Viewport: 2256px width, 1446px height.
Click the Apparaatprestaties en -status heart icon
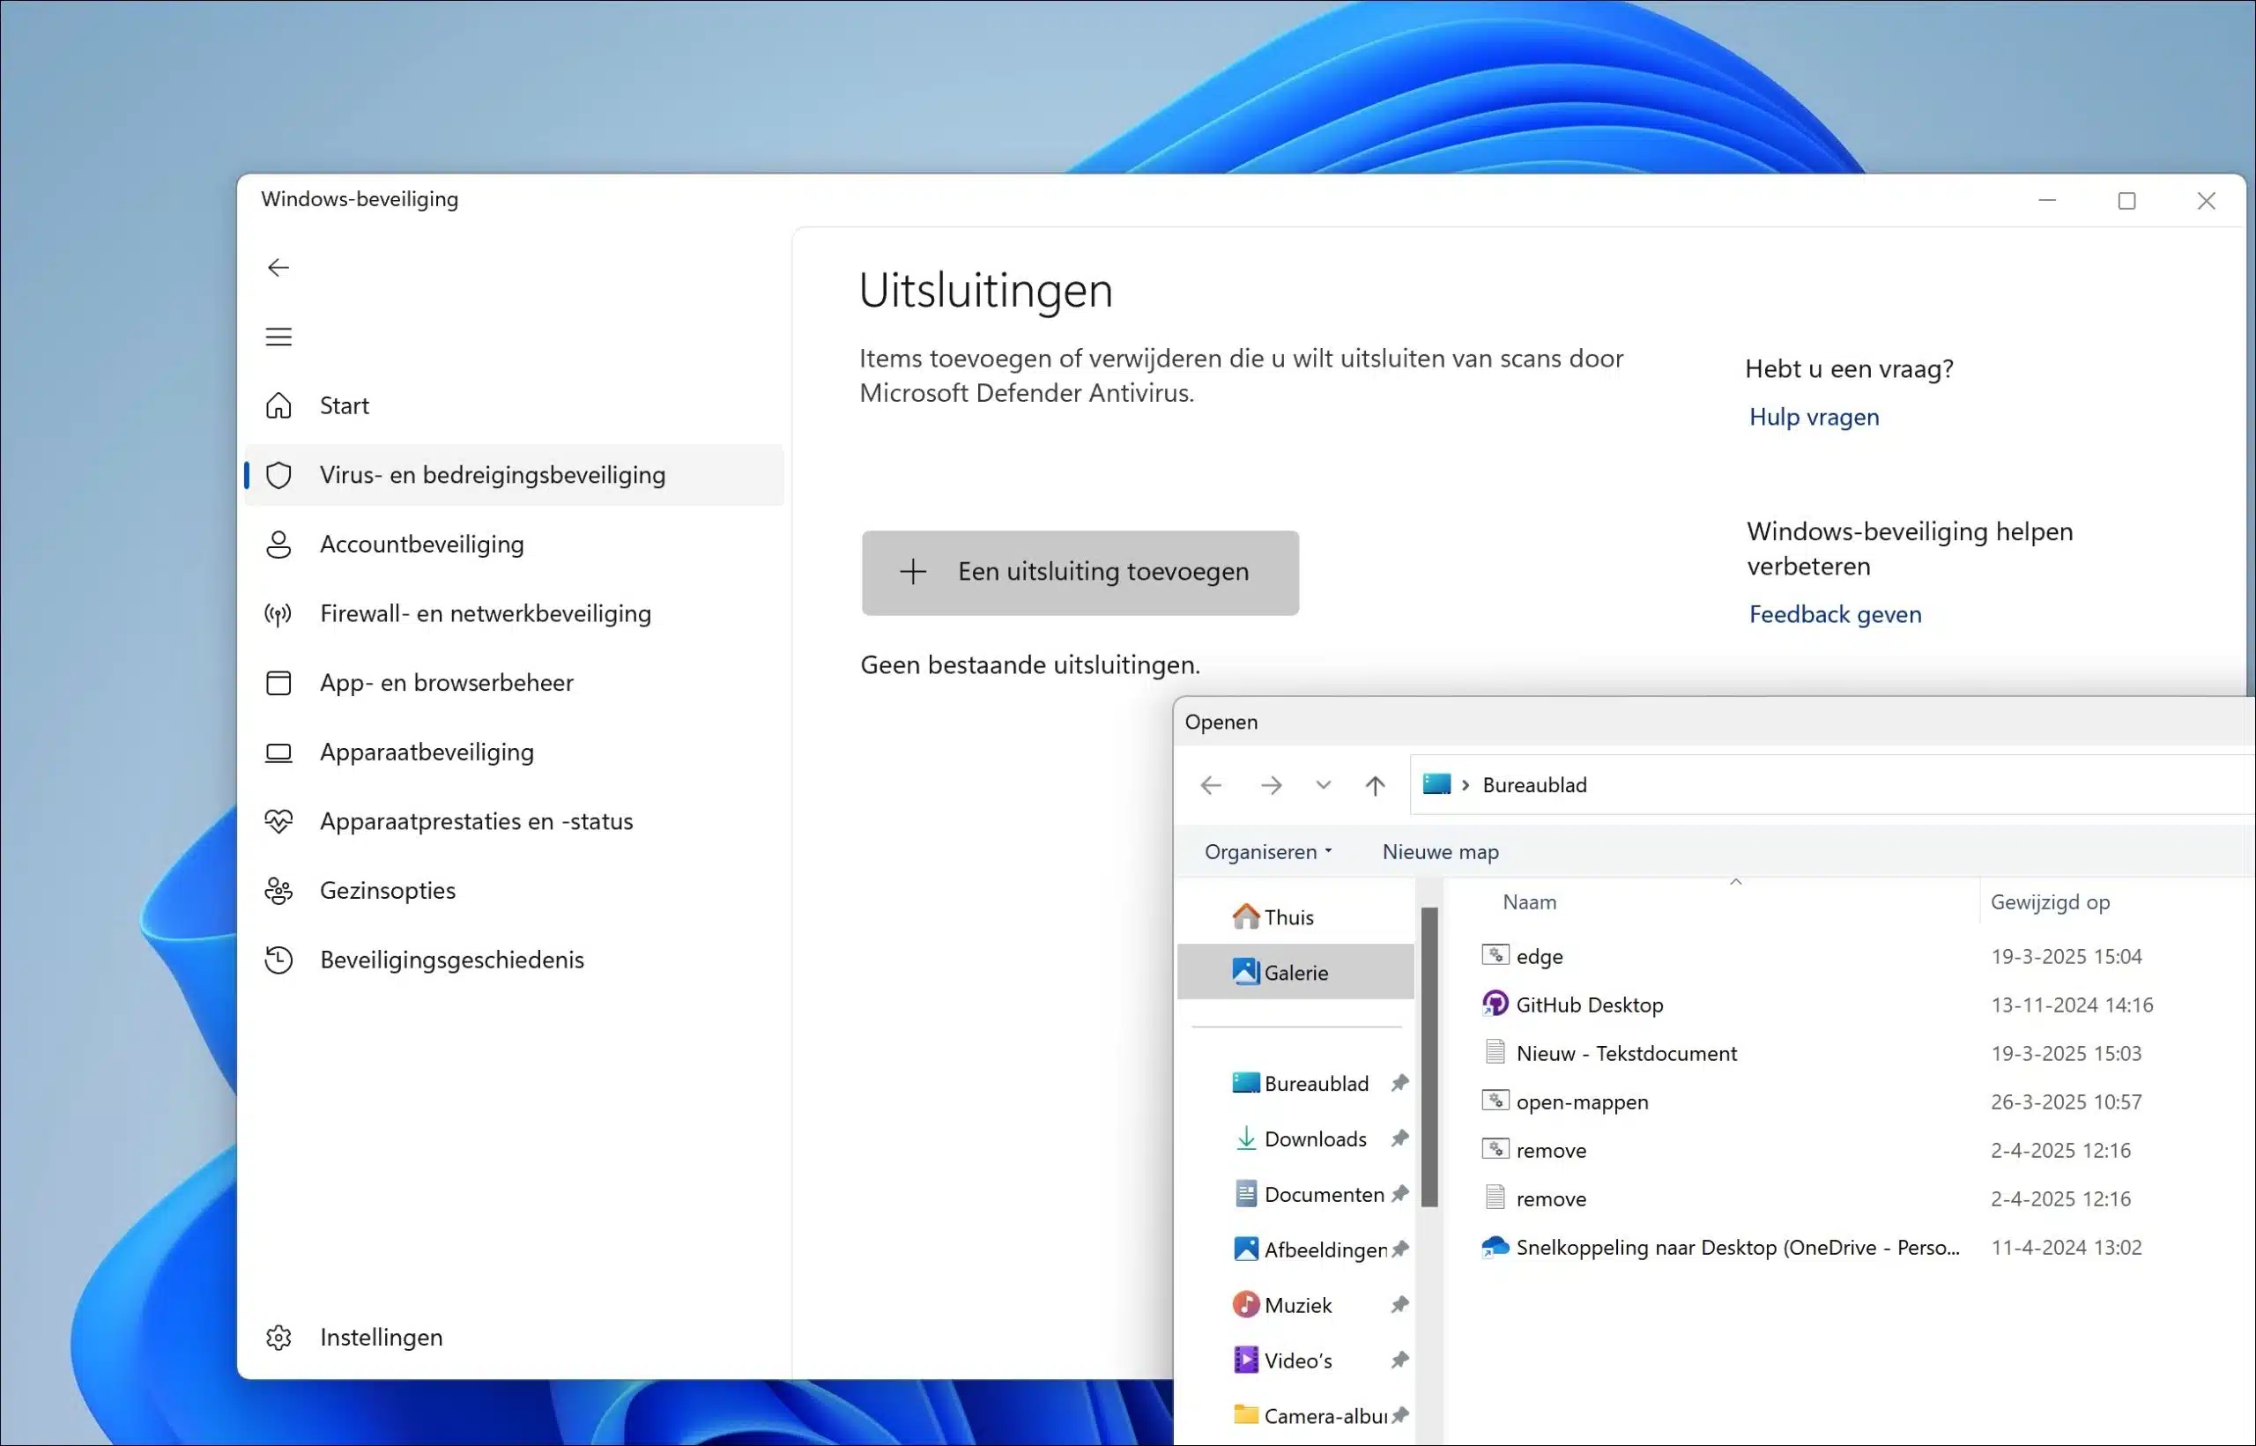(278, 821)
